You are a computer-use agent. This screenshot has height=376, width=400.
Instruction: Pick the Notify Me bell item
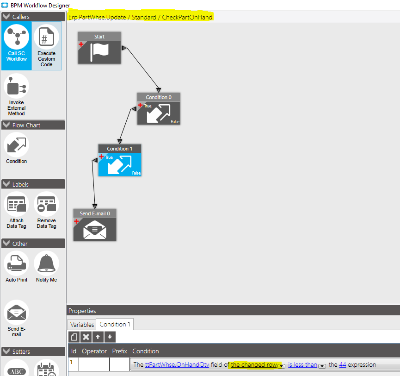click(x=46, y=267)
